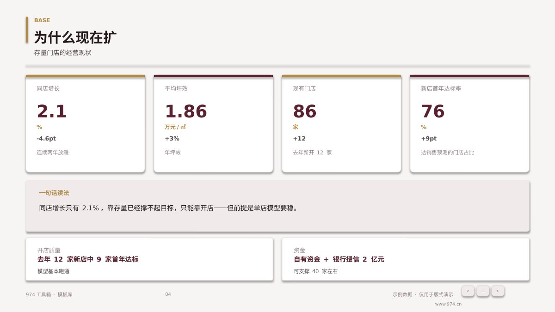Click the note 年坪效
555x312 pixels.
(x=173, y=153)
